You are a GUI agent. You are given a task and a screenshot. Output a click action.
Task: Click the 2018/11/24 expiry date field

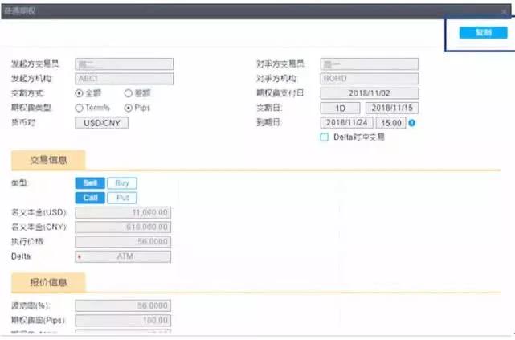tap(346, 123)
